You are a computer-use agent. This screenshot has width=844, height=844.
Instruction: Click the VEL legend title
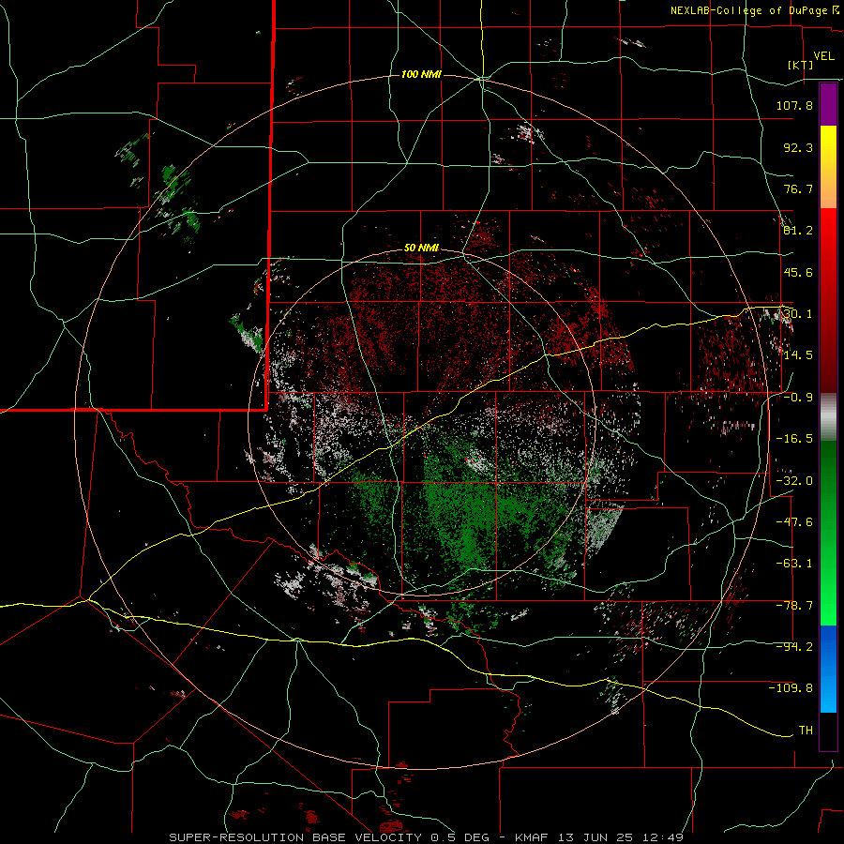[x=823, y=56]
